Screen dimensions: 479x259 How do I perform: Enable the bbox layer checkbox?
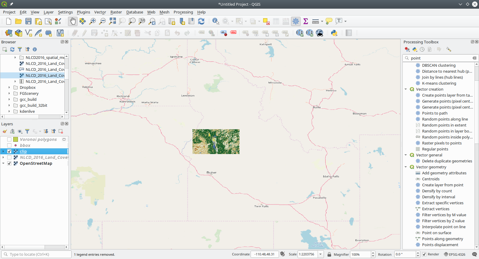[9, 145]
